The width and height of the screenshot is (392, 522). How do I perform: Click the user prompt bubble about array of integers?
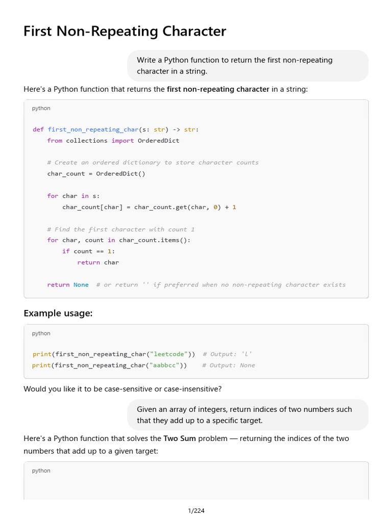248,415
